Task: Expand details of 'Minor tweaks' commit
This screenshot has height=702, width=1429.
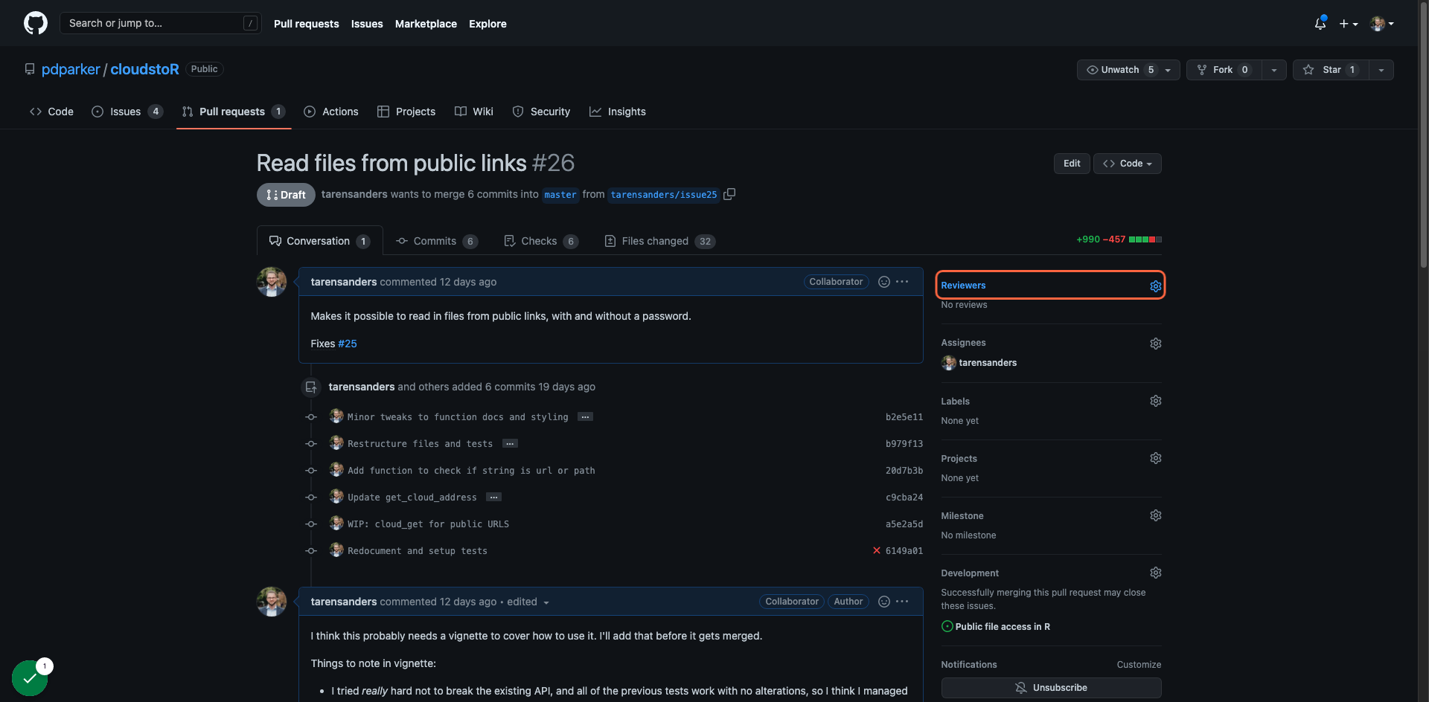Action: [586, 417]
